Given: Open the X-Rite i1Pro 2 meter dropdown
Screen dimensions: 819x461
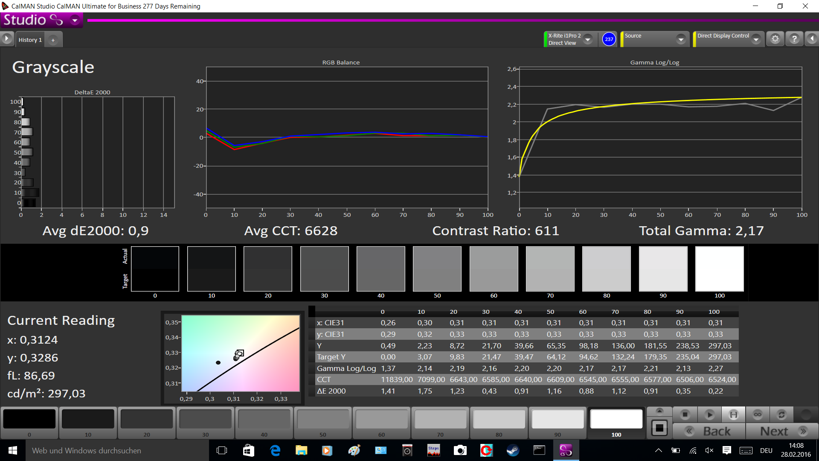Looking at the screenshot, I should [x=588, y=39].
